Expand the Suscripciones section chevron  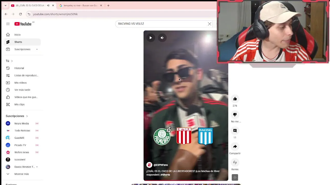pyautogui.click(x=27, y=116)
